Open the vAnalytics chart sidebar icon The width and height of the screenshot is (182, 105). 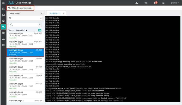tap(3, 45)
